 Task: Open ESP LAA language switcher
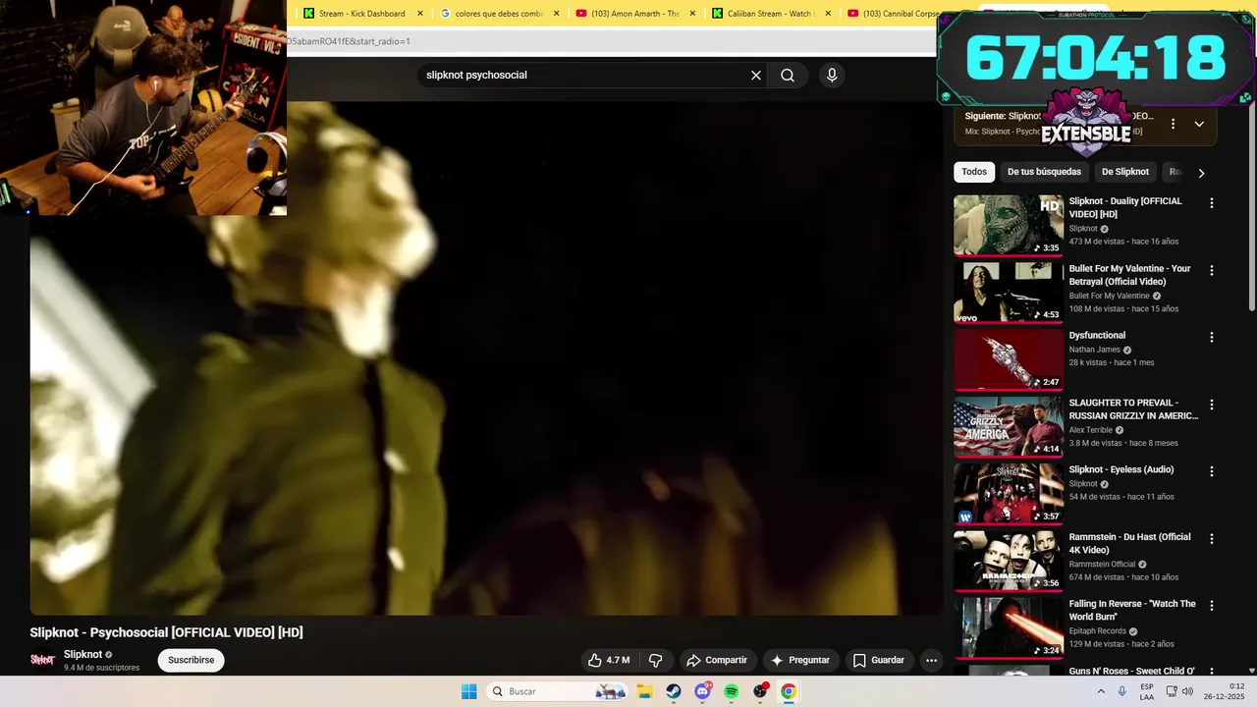pyautogui.click(x=1147, y=691)
